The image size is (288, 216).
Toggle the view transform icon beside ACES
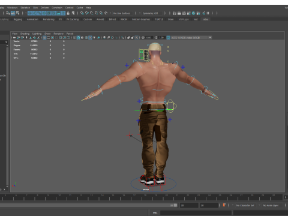click(x=169, y=38)
